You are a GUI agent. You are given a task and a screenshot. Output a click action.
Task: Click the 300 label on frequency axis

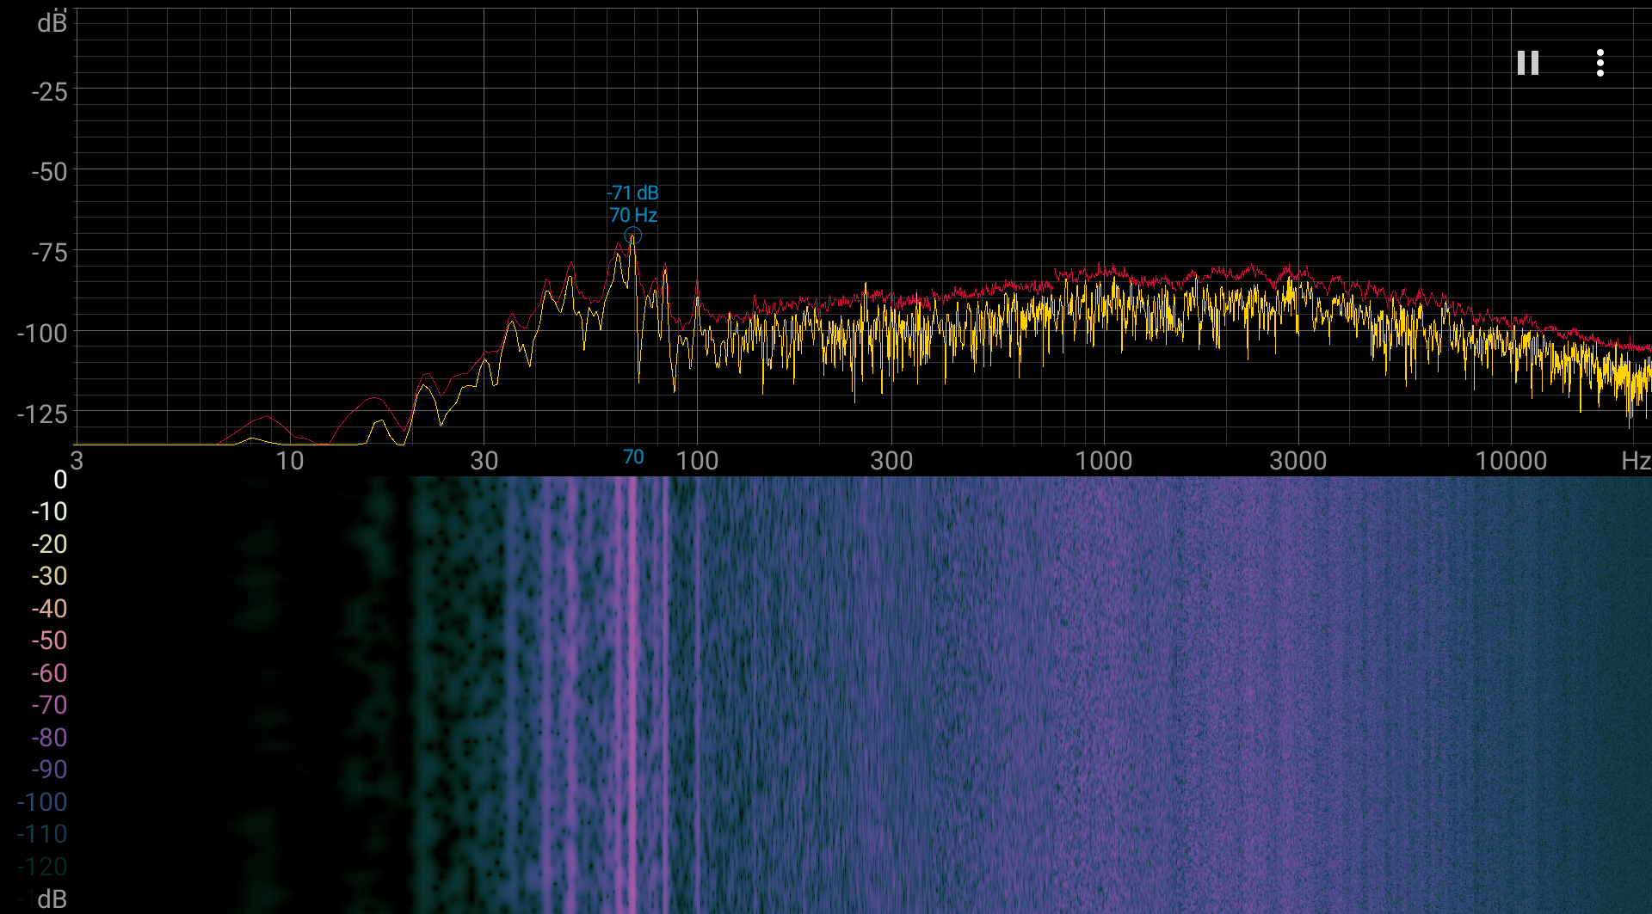point(891,461)
